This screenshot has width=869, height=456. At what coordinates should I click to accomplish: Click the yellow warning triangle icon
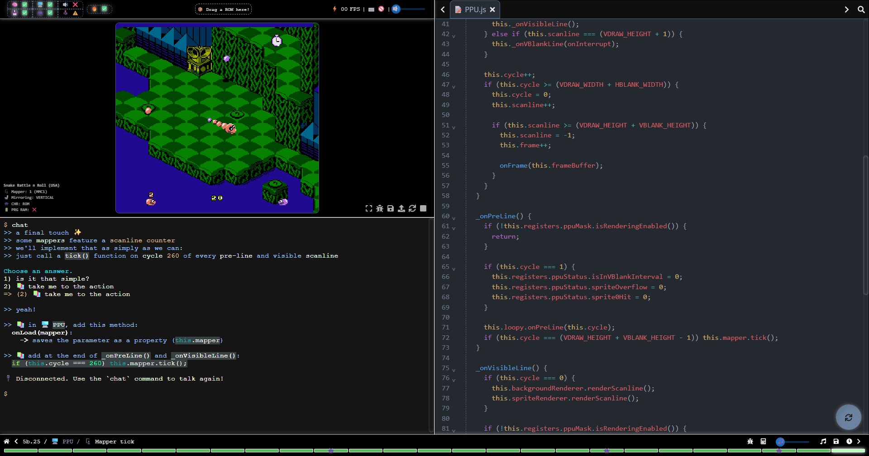point(75,13)
